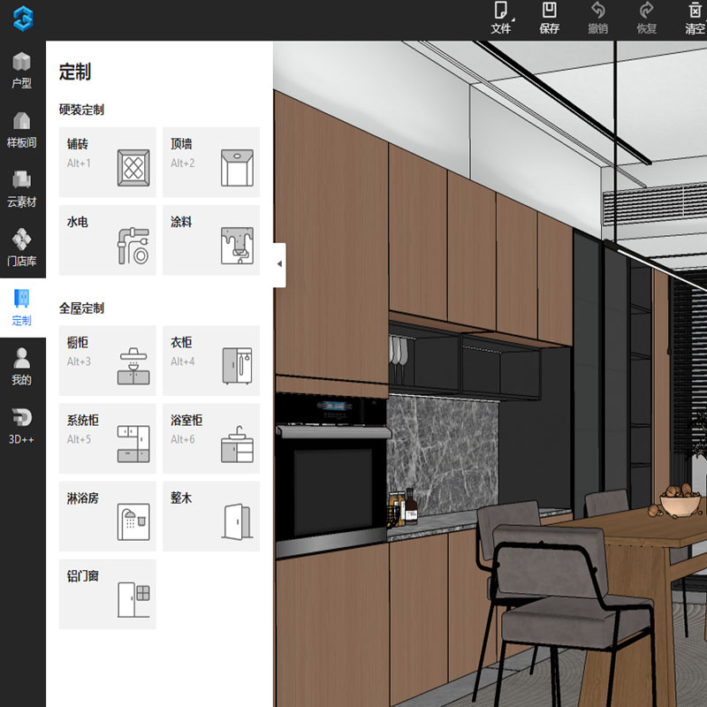Click the blue app logo
This screenshot has height=707, width=707.
[23, 19]
